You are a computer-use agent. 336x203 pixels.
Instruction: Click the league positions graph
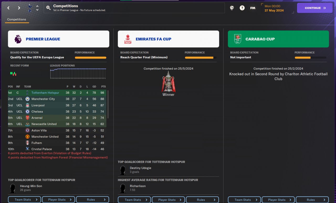coord(78,74)
